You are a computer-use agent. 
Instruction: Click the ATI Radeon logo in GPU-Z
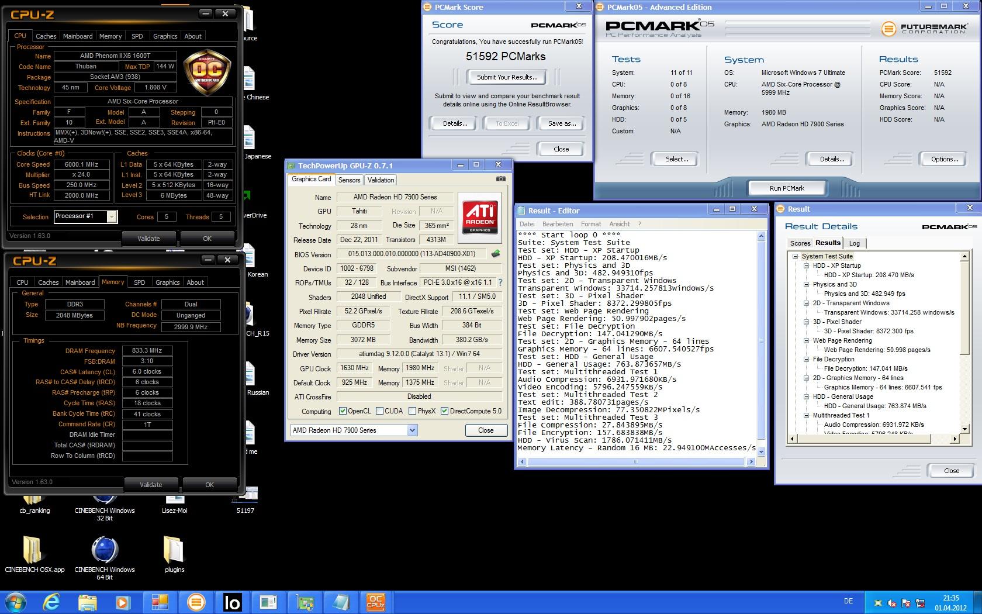point(480,218)
